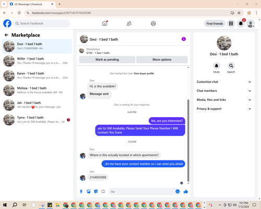The image size is (261, 209).
Task: Open the Karen - 1 bed 1 bath chat
Action: (x=37, y=76)
